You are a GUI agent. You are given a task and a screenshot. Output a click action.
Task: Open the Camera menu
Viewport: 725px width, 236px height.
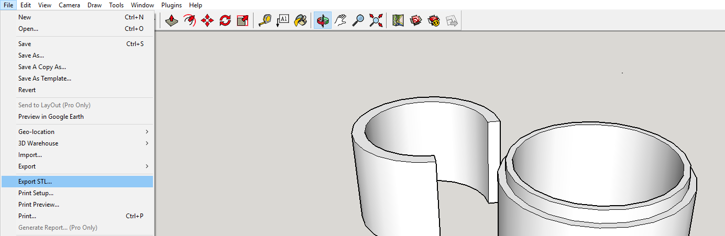[x=69, y=5]
